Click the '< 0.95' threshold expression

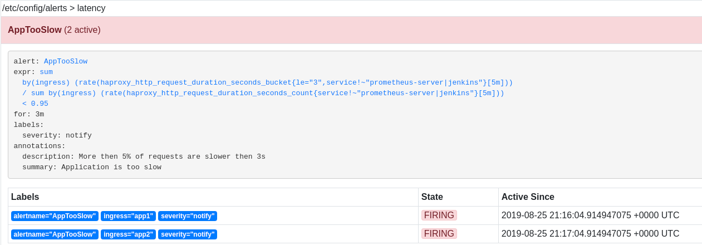point(35,104)
